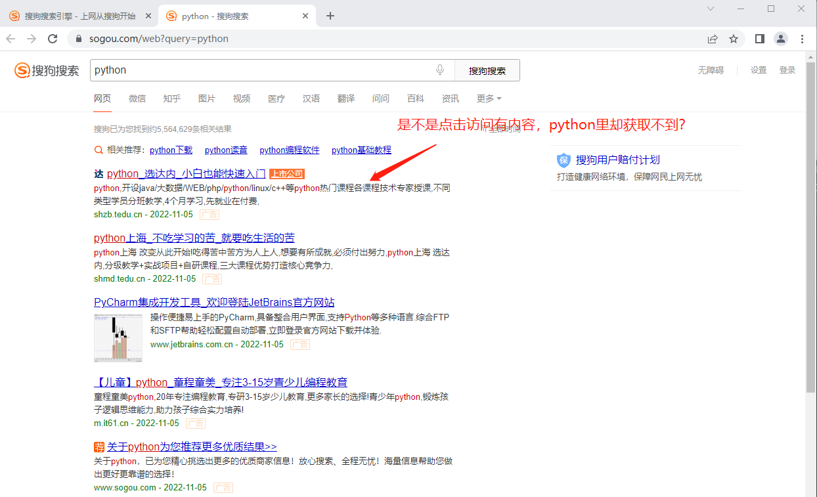Screen dimensions: 817x497
Task: Click the address bar URL
Action: coord(159,39)
